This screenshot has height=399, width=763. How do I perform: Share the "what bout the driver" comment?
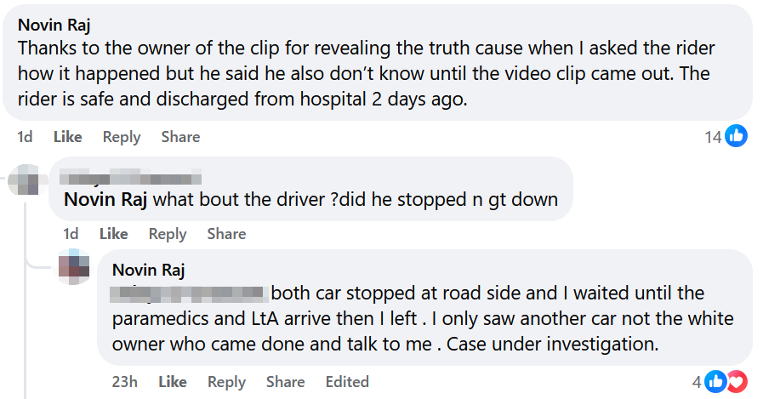point(226,234)
